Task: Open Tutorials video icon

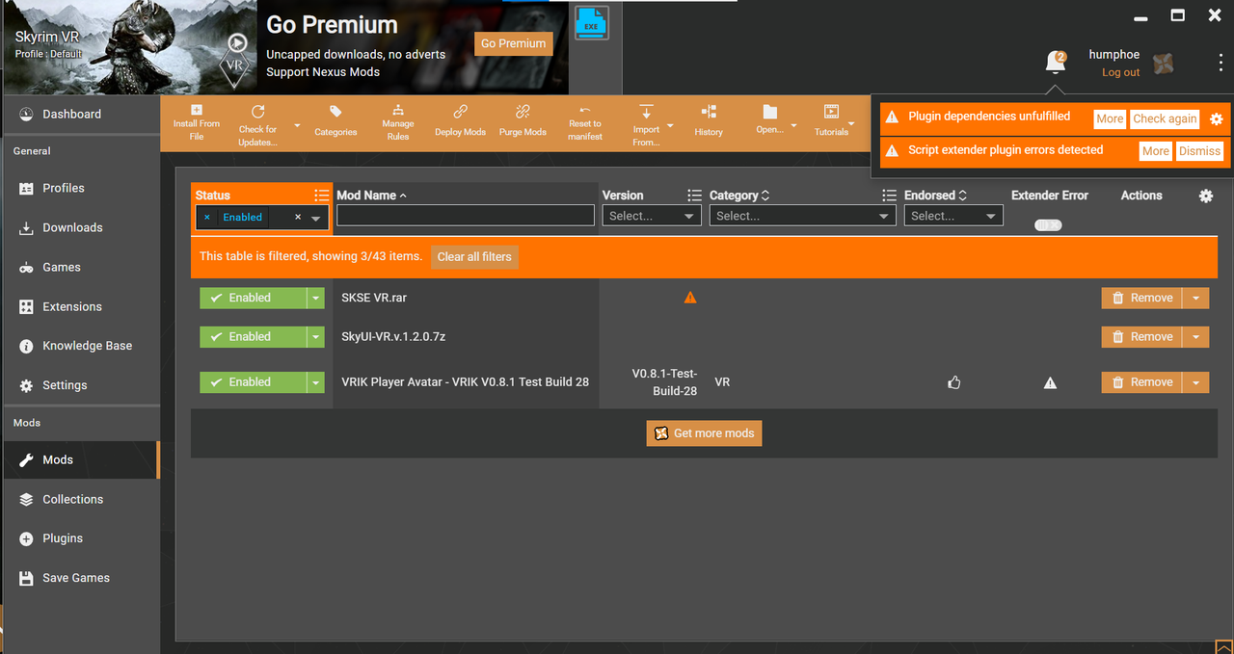Action: point(831,113)
